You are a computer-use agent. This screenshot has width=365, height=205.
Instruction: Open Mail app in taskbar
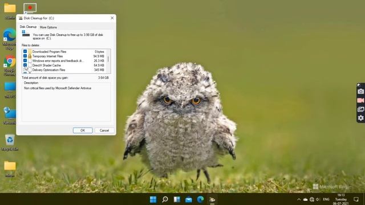[189, 199]
